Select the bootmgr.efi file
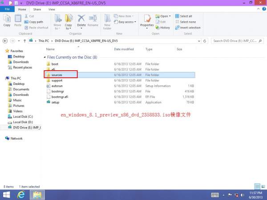This screenshot has width=267, height=200. click(60, 97)
